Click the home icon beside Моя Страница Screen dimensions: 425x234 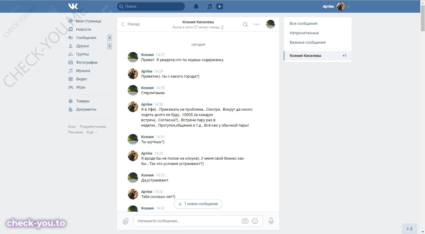tap(71, 21)
